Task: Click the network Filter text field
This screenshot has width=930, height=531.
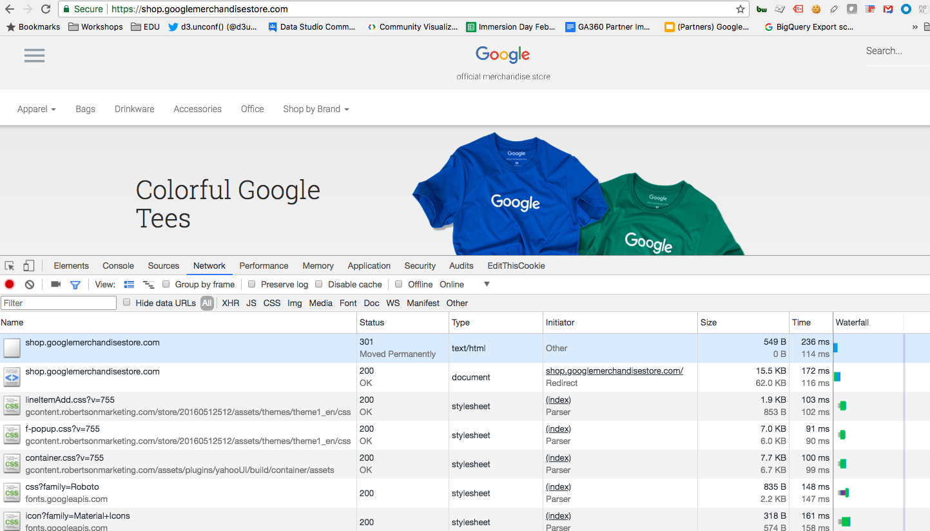Action: point(59,303)
